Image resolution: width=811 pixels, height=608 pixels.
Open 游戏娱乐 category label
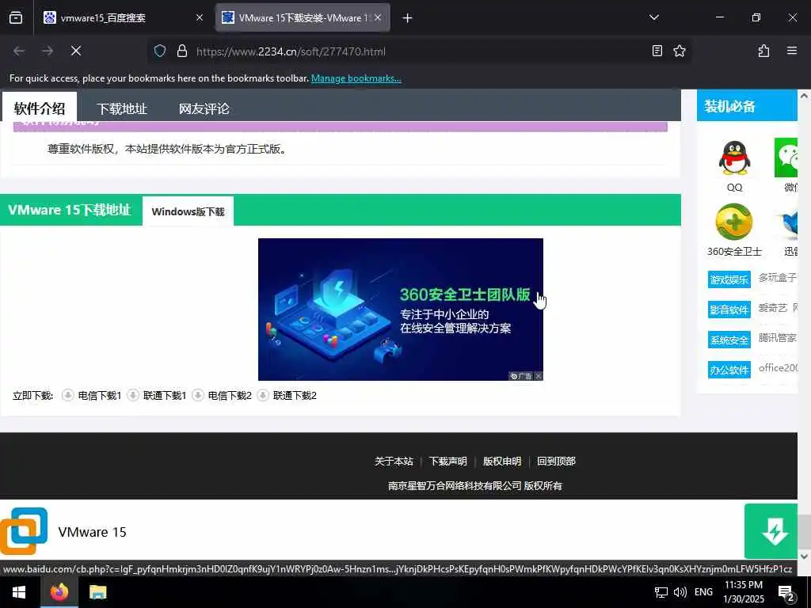tap(729, 279)
